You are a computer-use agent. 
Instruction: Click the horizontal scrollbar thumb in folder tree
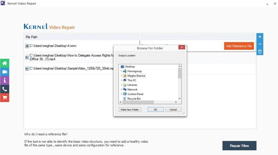tap(138, 102)
